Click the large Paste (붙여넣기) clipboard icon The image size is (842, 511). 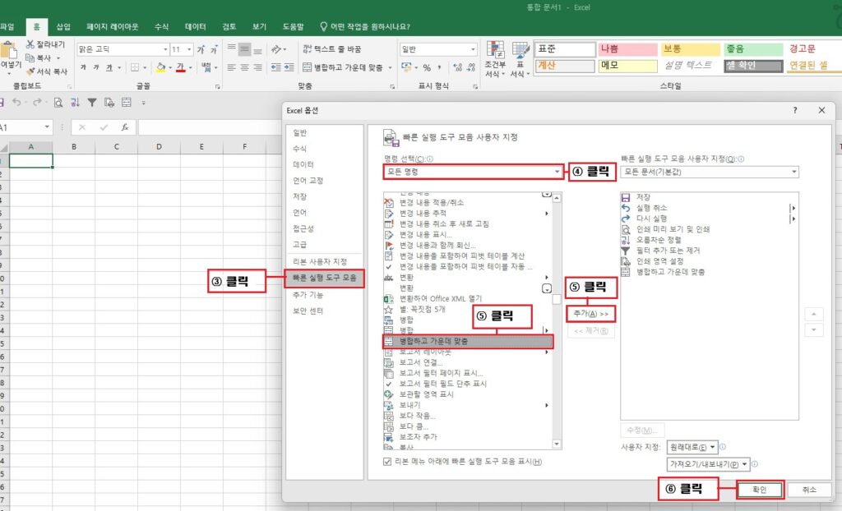[x=9, y=51]
